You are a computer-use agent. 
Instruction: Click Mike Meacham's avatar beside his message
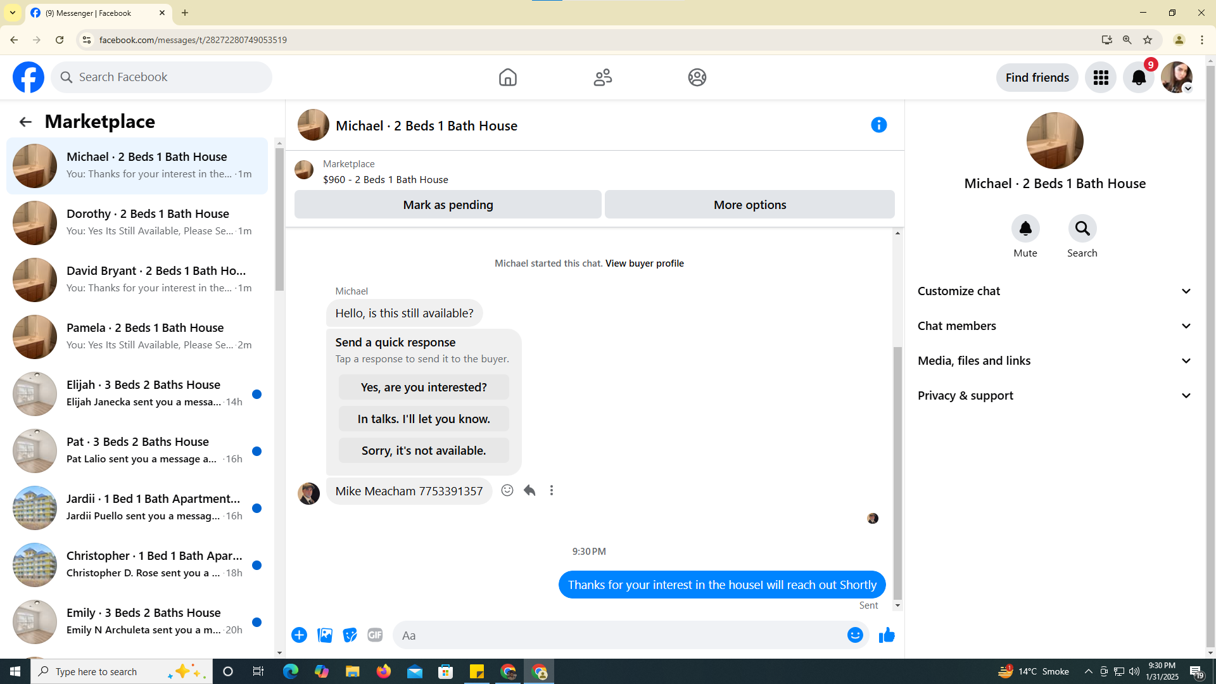point(308,493)
